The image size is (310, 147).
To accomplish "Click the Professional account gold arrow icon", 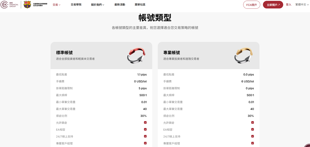I will [x=244, y=55].
